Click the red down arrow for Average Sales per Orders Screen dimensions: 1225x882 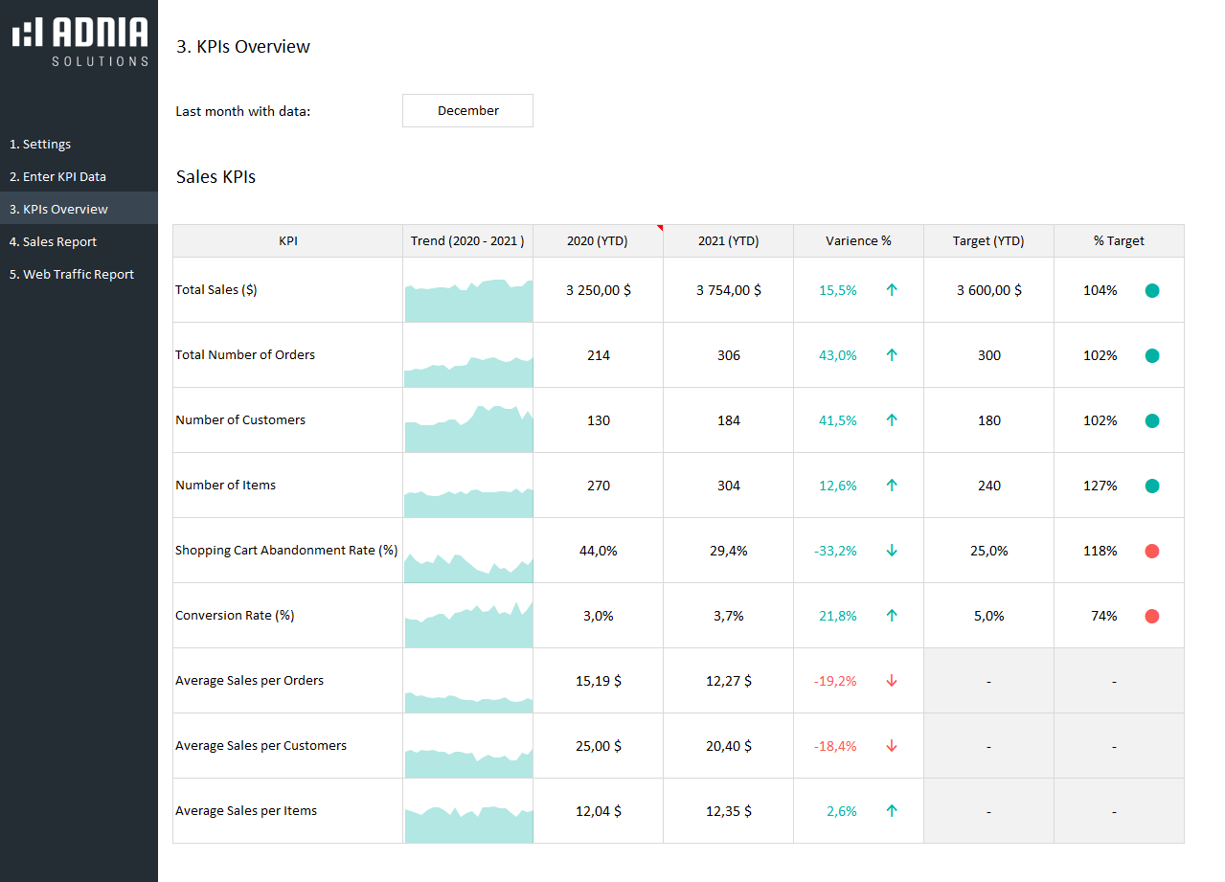[892, 681]
